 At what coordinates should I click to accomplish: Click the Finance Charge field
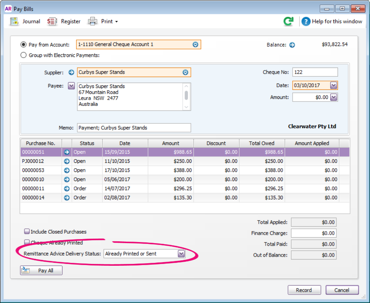point(313,233)
